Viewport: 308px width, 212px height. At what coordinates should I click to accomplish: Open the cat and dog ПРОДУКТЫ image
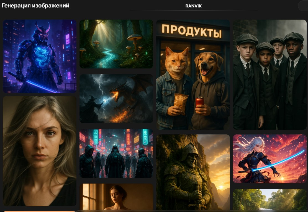click(193, 75)
